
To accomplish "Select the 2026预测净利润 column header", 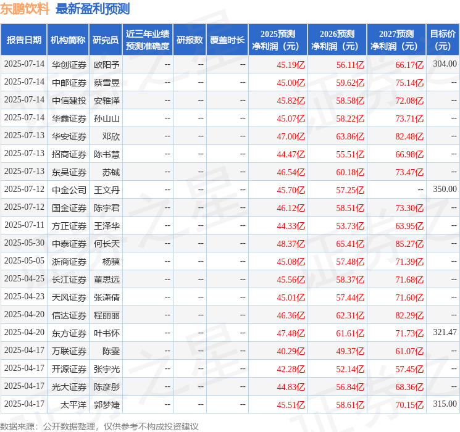I will (337, 40).
